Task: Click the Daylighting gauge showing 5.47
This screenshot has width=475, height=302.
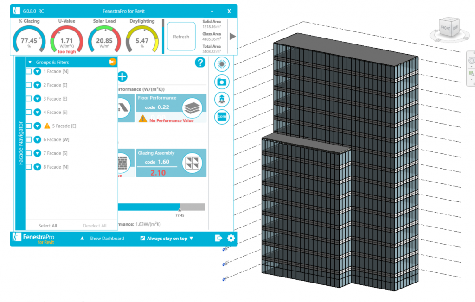Action: (142, 39)
